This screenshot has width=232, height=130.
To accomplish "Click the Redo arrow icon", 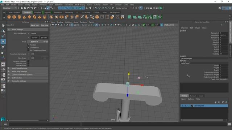I will 35,8.
